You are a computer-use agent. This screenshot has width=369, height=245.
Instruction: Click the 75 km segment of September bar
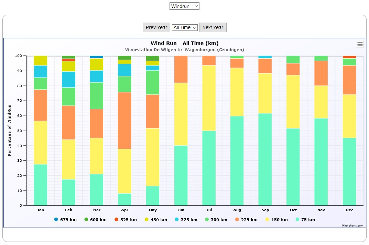pos(265,159)
